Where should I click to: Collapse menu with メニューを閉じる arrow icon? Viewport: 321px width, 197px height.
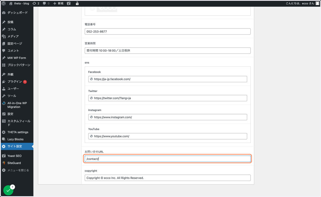[x=4, y=170]
